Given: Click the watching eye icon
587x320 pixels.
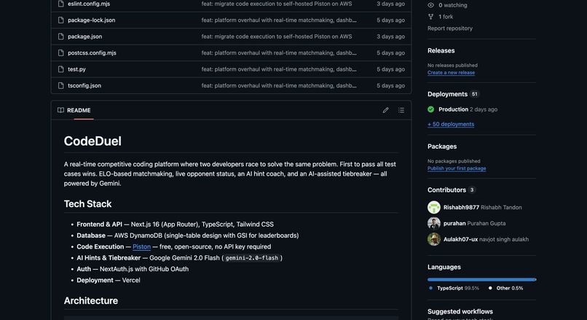Looking at the screenshot, I should (x=431, y=5).
